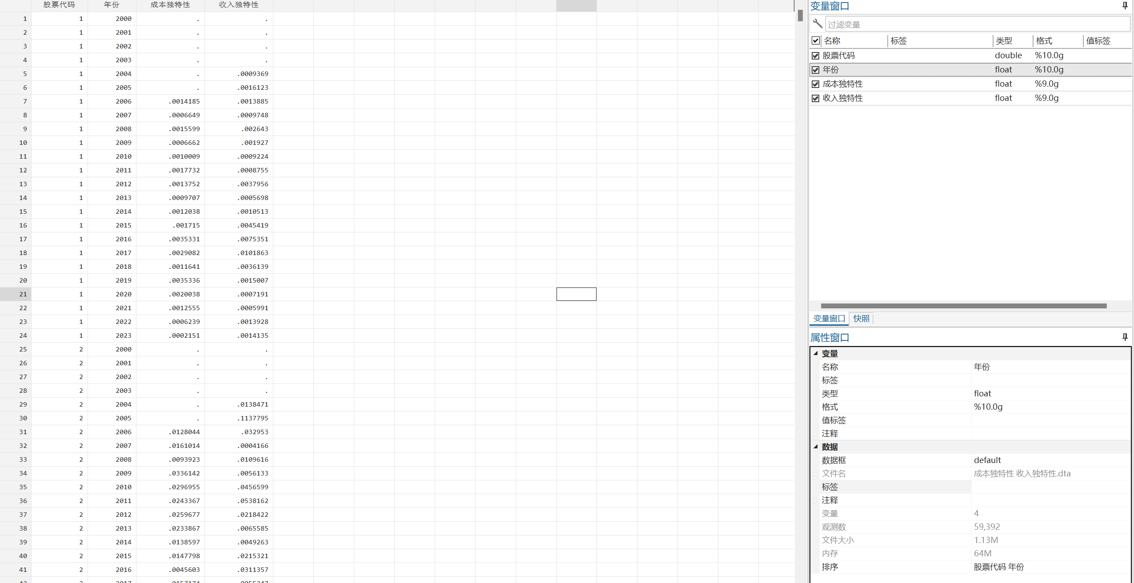The width and height of the screenshot is (1134, 583).
Task: Click the wrench icon beside variable filter
Action: 817,24
